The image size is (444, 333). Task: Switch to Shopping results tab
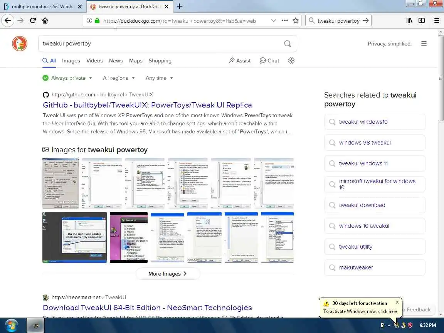pyautogui.click(x=160, y=61)
